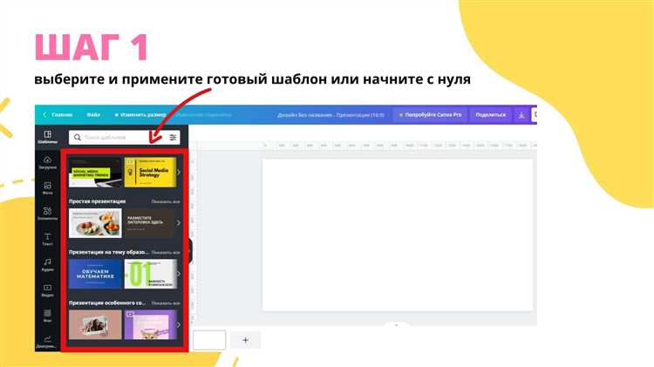Select the black and green marketing trends template
Image resolution: width=654 pixels, height=367 pixels.
(x=95, y=173)
